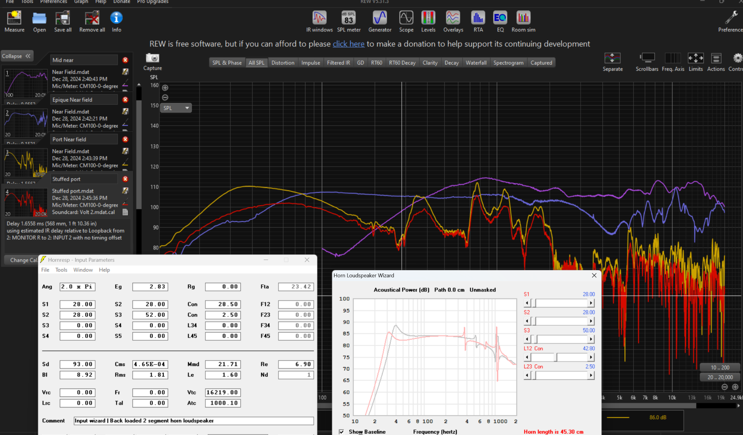Open the Info panel icon
Image resolution: width=743 pixels, height=435 pixels.
[116, 18]
